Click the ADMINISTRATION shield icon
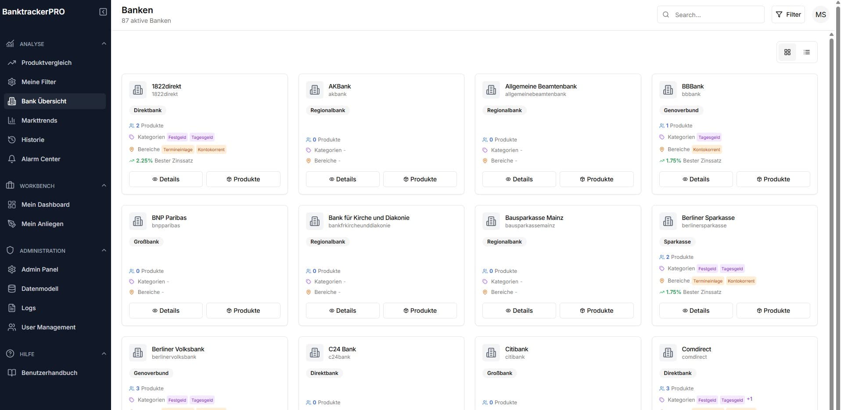 point(10,250)
